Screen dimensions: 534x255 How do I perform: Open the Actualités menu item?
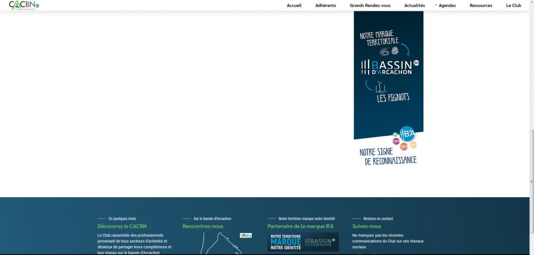coord(415,5)
